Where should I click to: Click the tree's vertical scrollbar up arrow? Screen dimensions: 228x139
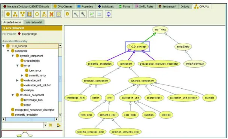pos(60,46)
